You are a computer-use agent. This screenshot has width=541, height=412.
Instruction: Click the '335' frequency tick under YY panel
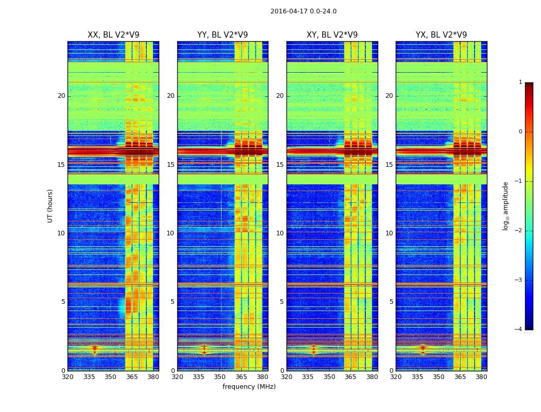(x=198, y=377)
